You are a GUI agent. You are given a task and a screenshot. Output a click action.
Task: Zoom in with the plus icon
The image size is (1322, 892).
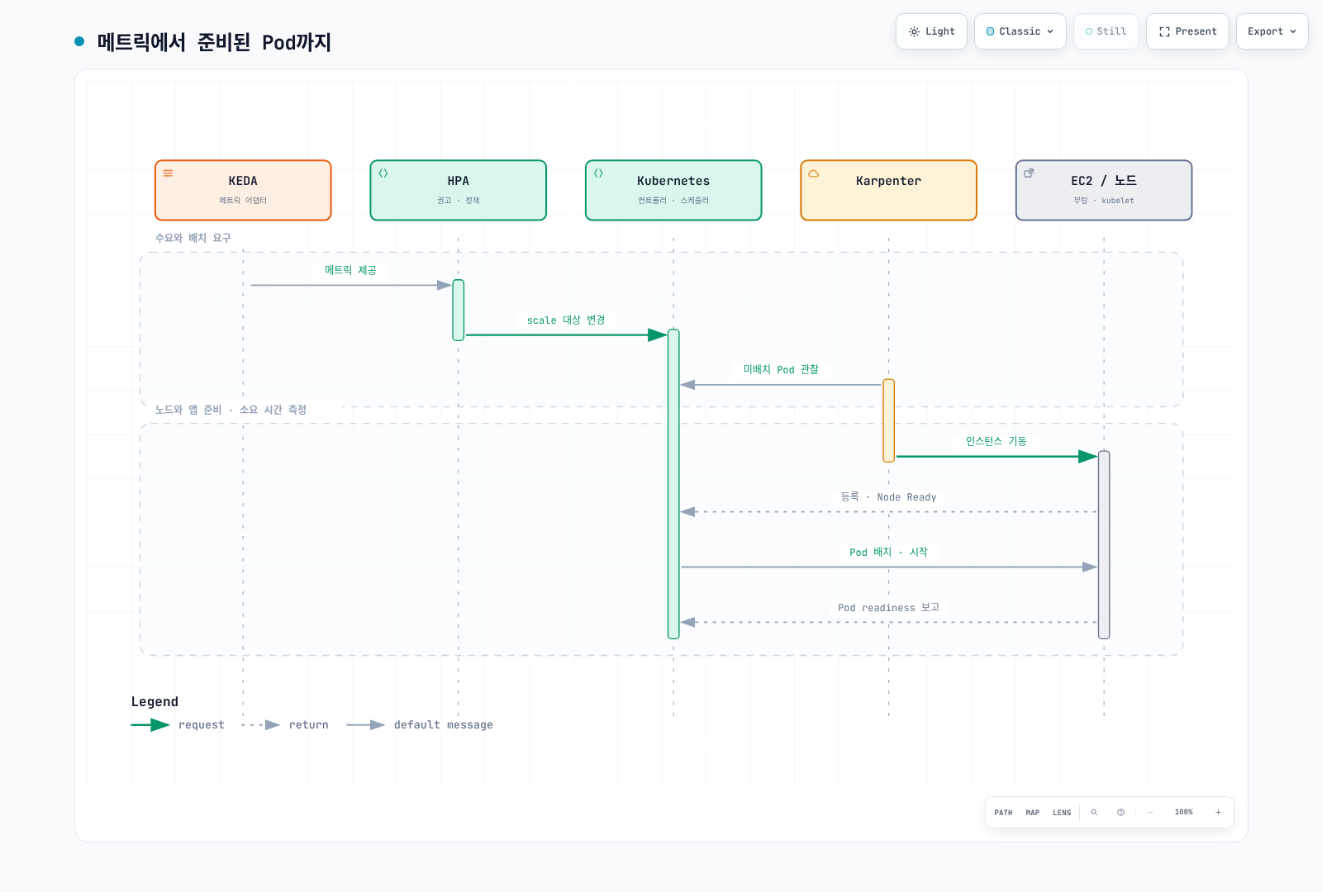pos(1218,813)
